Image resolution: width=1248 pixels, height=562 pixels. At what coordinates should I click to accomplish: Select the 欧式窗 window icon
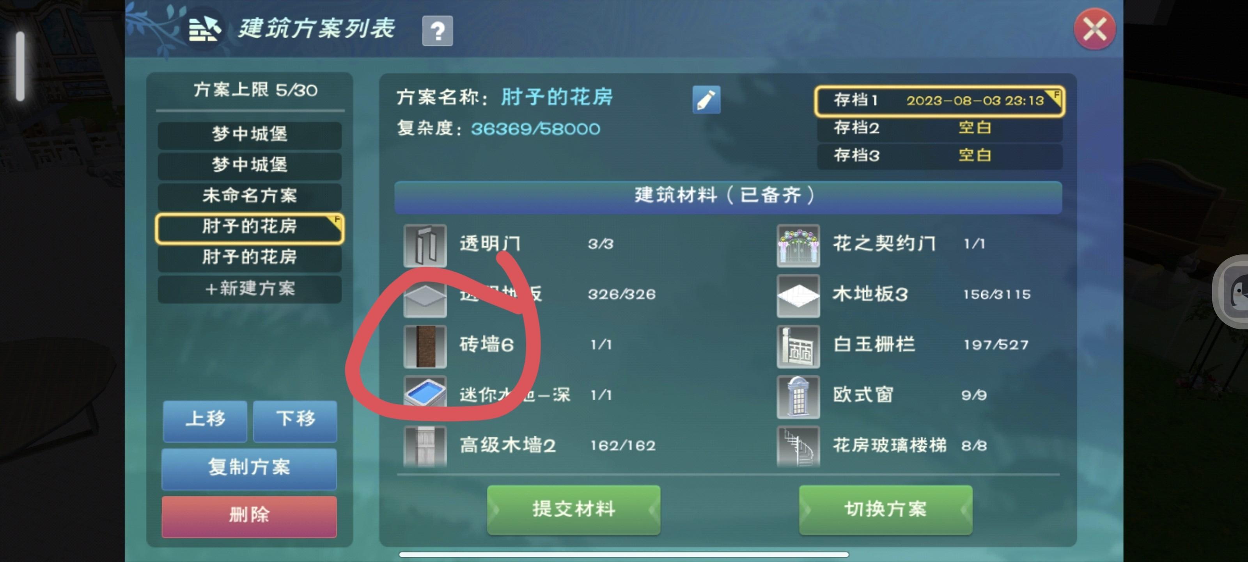tap(798, 397)
